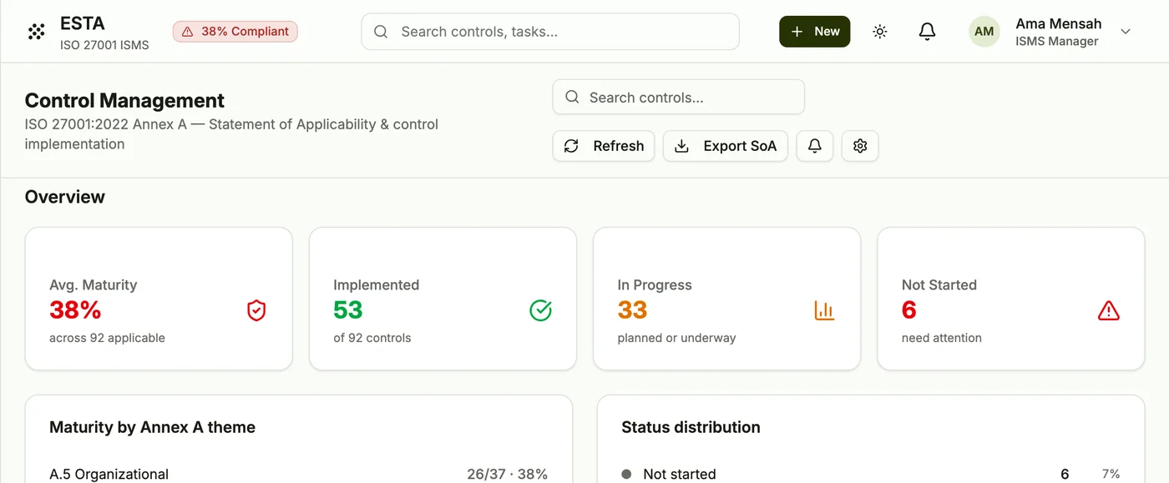Click the 26/37 · 38% maturity value
The width and height of the screenshot is (1169, 483).
pos(508,474)
